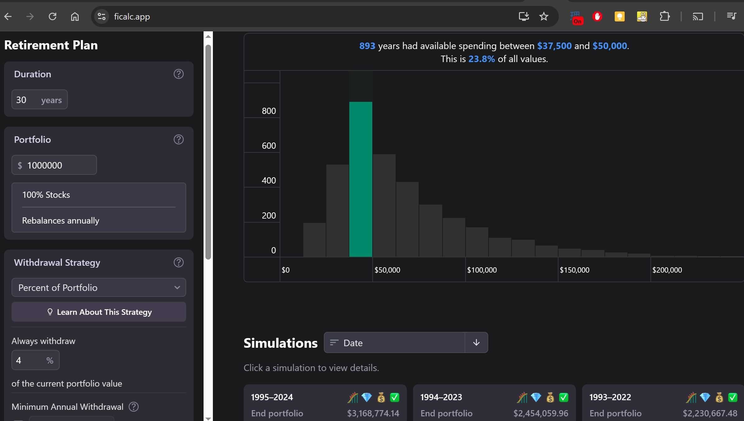Click the "Simulations" heading
This screenshot has width=744, height=421.
pos(281,343)
